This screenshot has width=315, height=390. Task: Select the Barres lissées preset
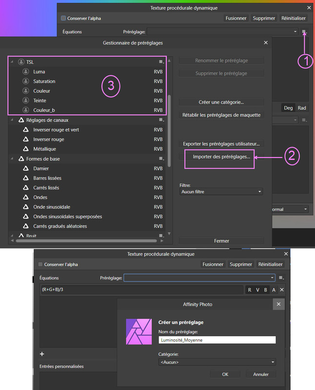(x=87, y=178)
